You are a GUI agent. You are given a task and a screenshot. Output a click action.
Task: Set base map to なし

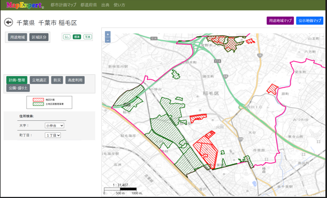67,37
